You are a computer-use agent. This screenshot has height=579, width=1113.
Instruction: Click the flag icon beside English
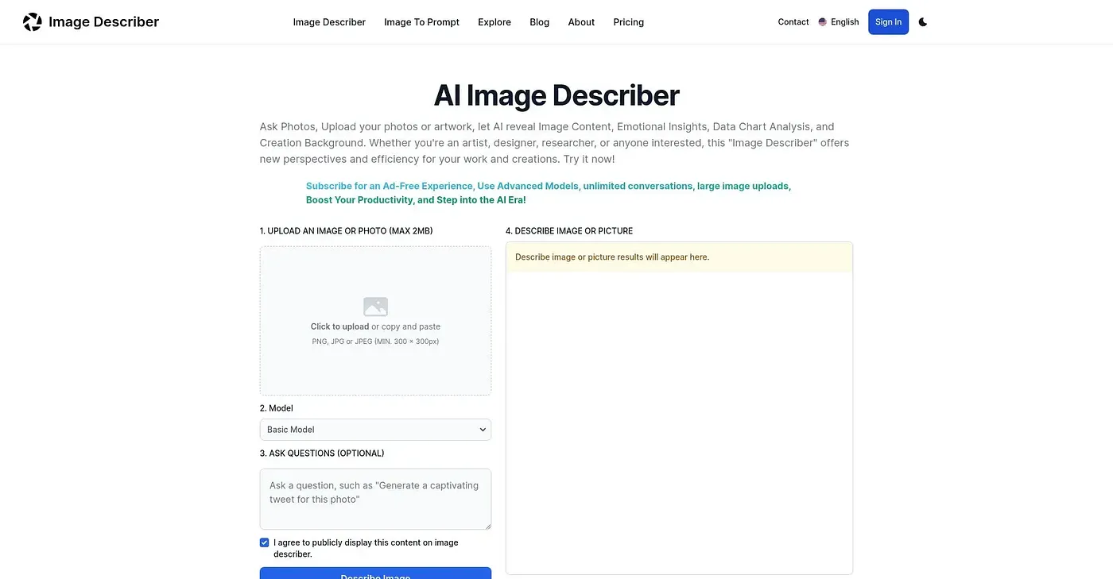[823, 22]
